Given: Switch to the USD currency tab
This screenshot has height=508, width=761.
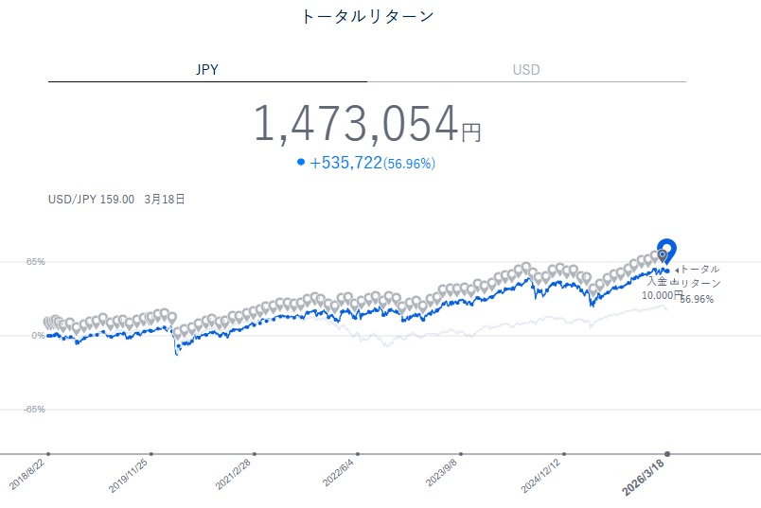Looking at the screenshot, I should click(x=526, y=70).
